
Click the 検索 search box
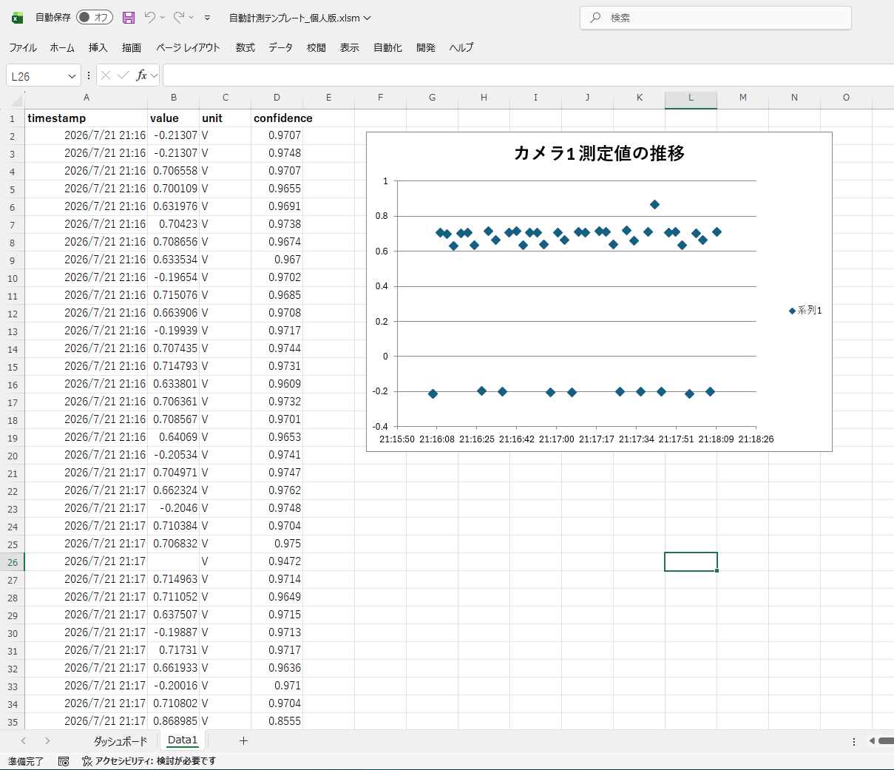716,18
